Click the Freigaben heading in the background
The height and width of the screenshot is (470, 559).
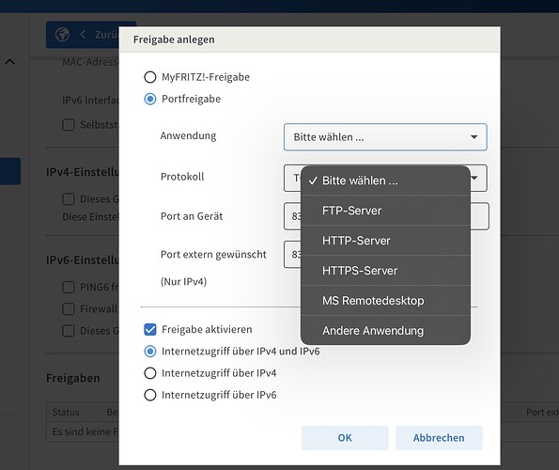(73, 378)
